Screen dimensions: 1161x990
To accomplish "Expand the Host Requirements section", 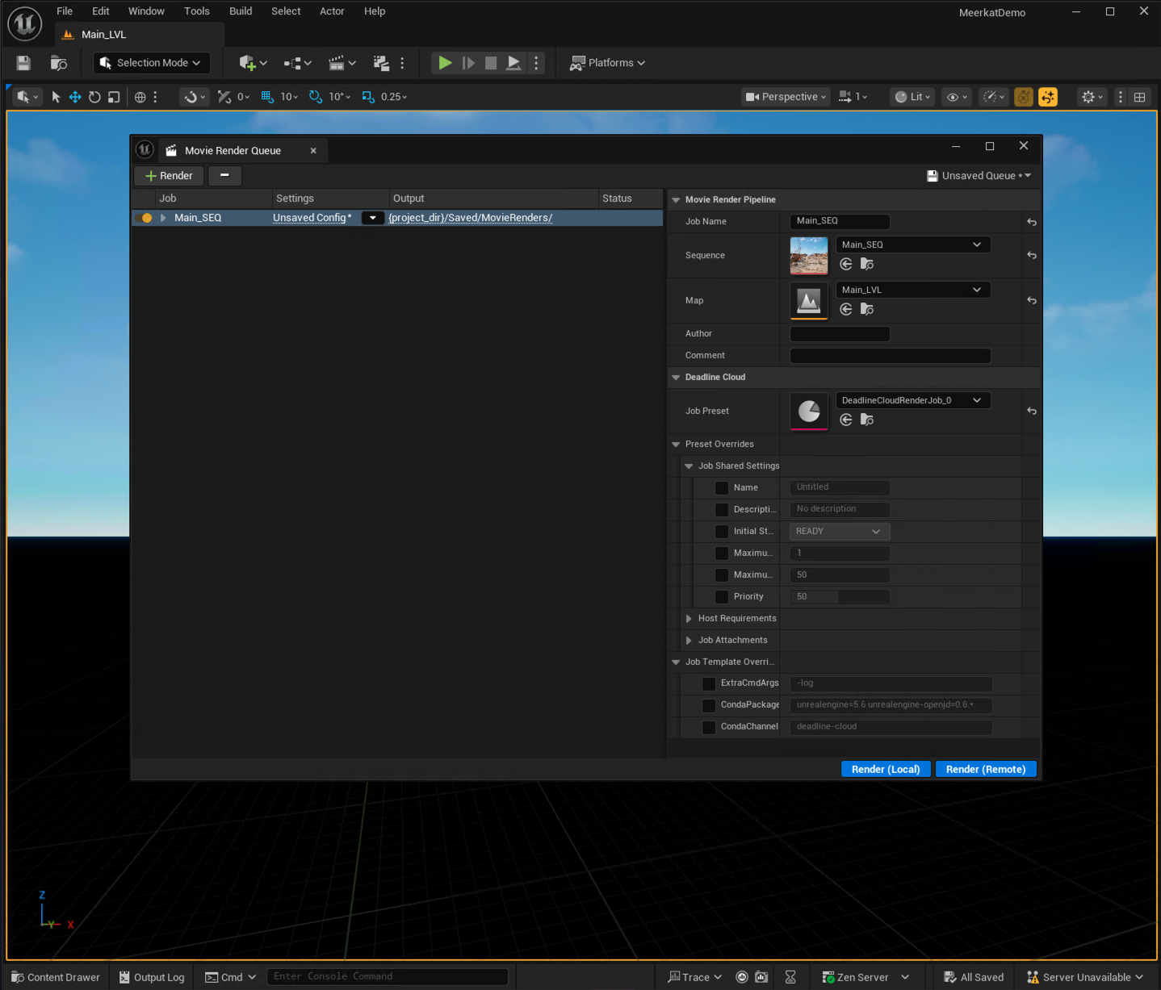I will pyautogui.click(x=688, y=618).
